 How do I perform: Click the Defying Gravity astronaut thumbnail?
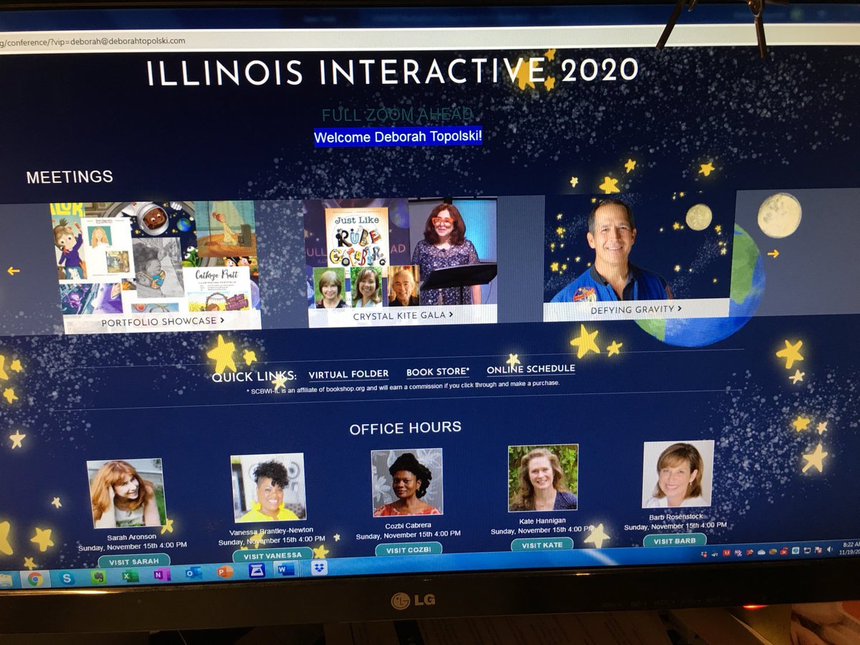tap(638, 247)
